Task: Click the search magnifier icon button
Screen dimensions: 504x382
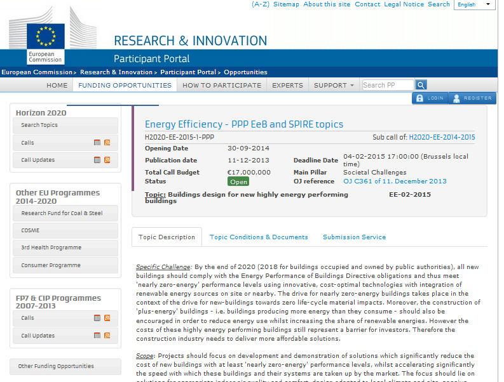Action: pos(421,85)
